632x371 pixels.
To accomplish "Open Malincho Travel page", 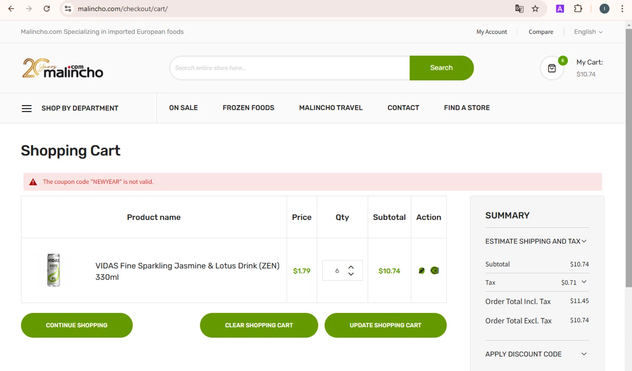I will 331,108.
